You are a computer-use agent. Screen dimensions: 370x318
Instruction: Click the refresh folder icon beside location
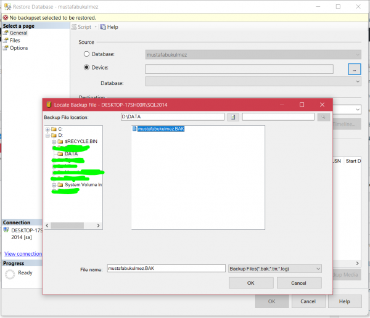pos(233,117)
